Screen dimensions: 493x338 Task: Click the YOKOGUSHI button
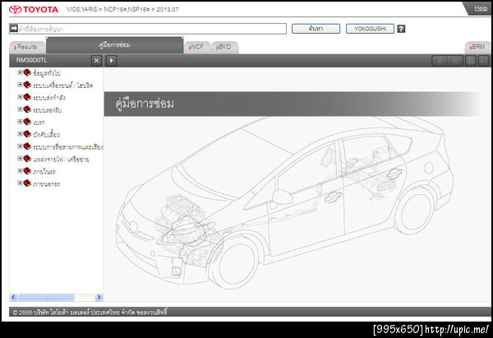369,29
